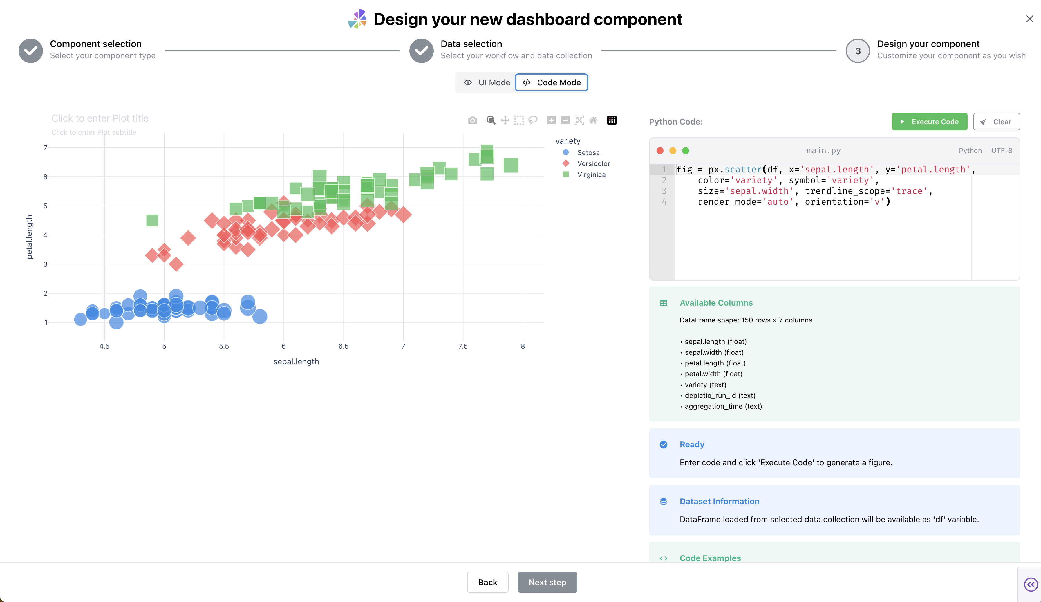Click the Clear code button
The image size is (1041, 602).
point(996,122)
